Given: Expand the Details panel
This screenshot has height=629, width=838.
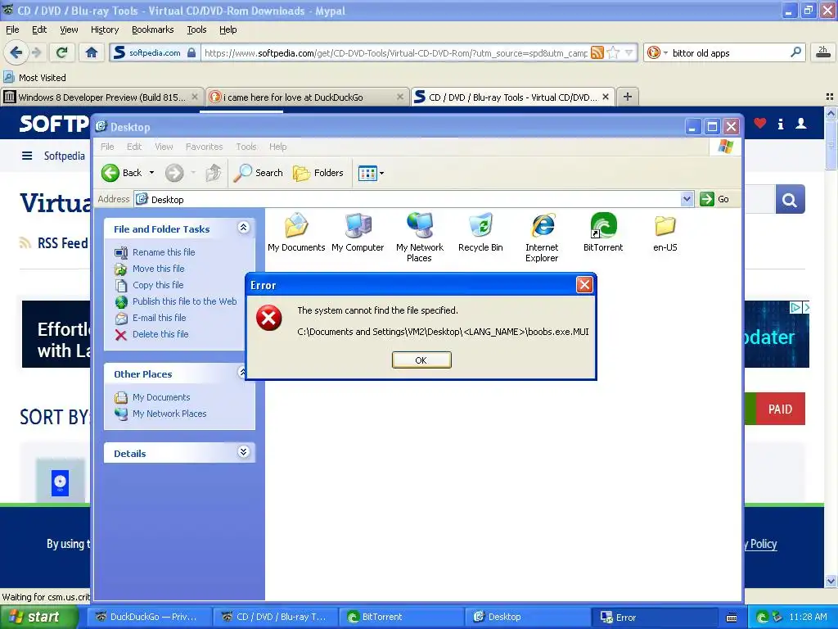Looking at the screenshot, I should point(243,452).
